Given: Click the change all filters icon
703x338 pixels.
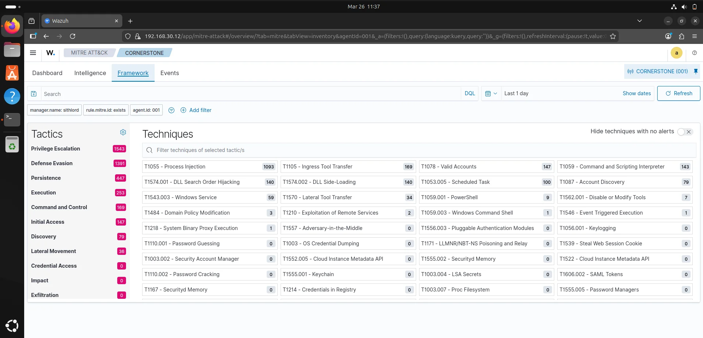Looking at the screenshot, I should tap(171, 110).
